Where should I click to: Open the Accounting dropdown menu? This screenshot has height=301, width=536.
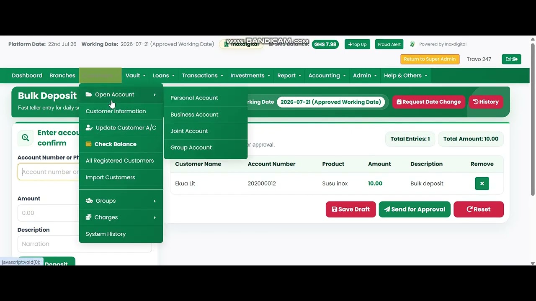click(327, 76)
